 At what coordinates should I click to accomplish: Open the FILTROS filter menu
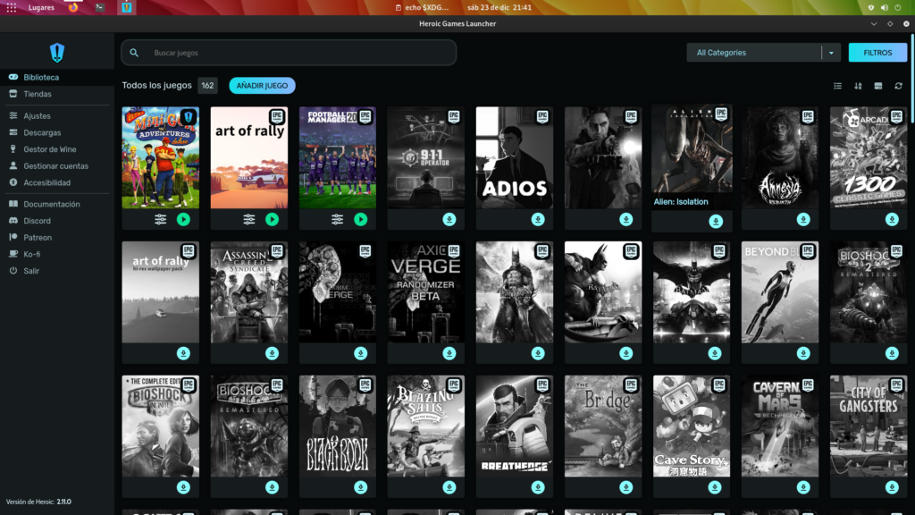[x=877, y=53]
